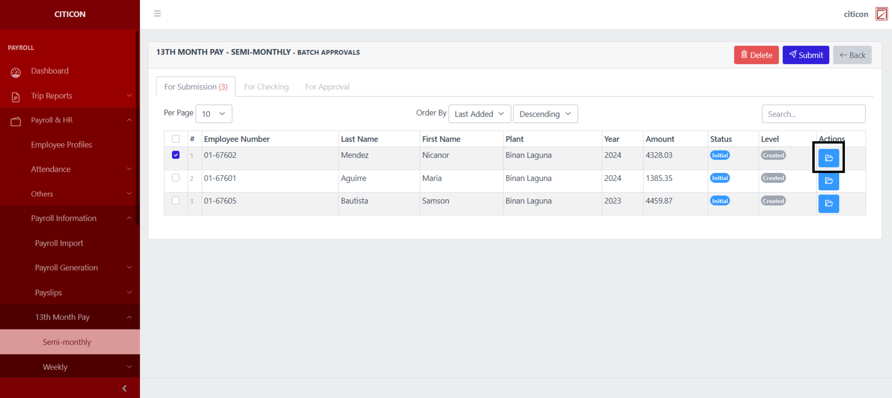
Task: Switch to the For Checking tab
Action: [266, 87]
